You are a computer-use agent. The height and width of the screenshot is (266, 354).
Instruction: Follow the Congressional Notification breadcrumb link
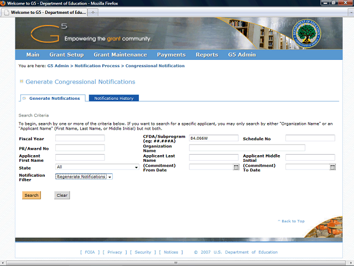tap(155, 66)
